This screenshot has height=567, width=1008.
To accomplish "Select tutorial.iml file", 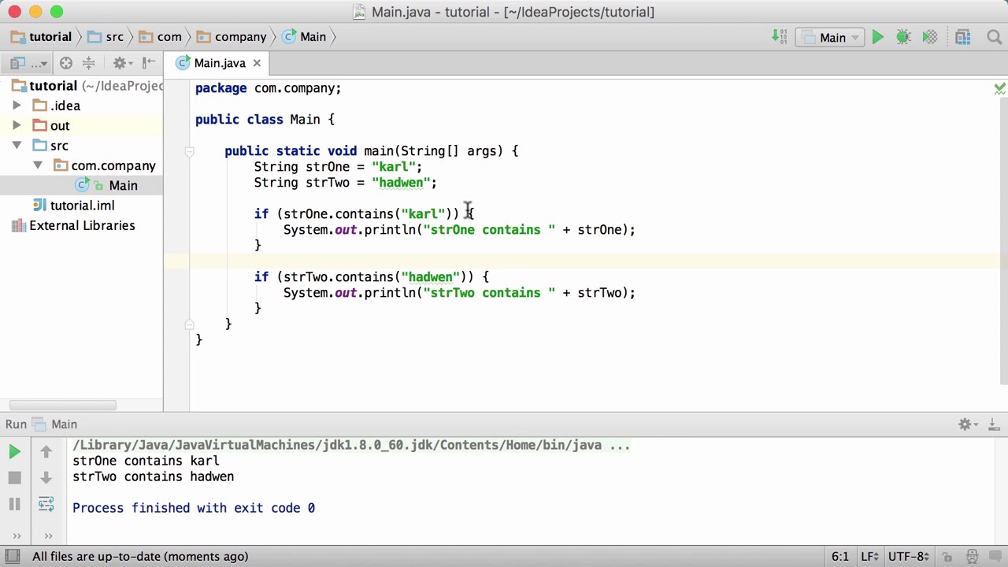I will tap(82, 206).
